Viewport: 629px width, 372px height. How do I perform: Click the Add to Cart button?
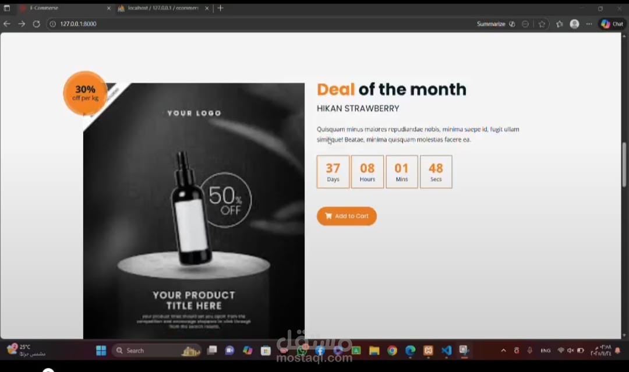[x=347, y=216]
